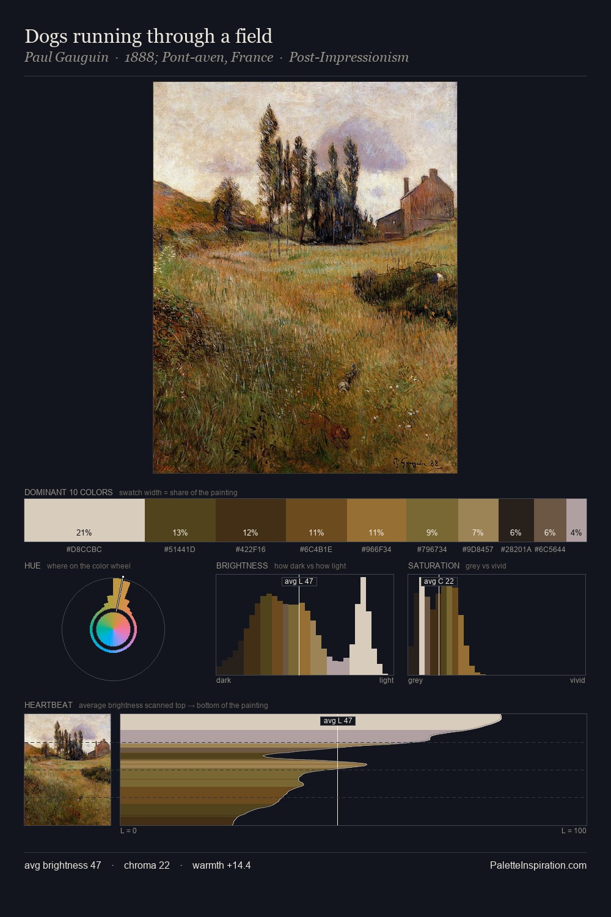The height and width of the screenshot is (917, 611).
Task: Click '1888; Pont-aven, France' text
Action: coord(199,57)
